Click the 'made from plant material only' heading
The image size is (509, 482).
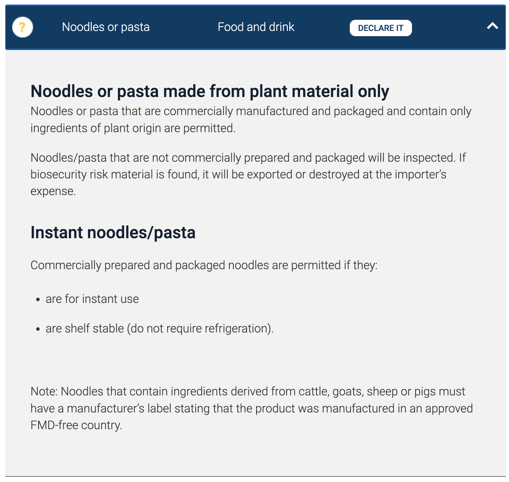click(x=210, y=91)
